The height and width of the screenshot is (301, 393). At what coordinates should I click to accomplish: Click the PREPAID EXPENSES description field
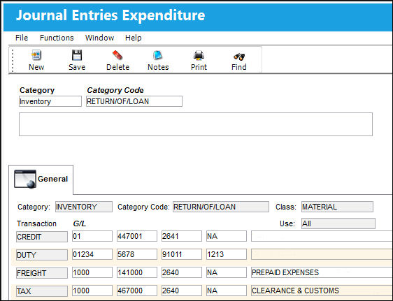click(322, 272)
